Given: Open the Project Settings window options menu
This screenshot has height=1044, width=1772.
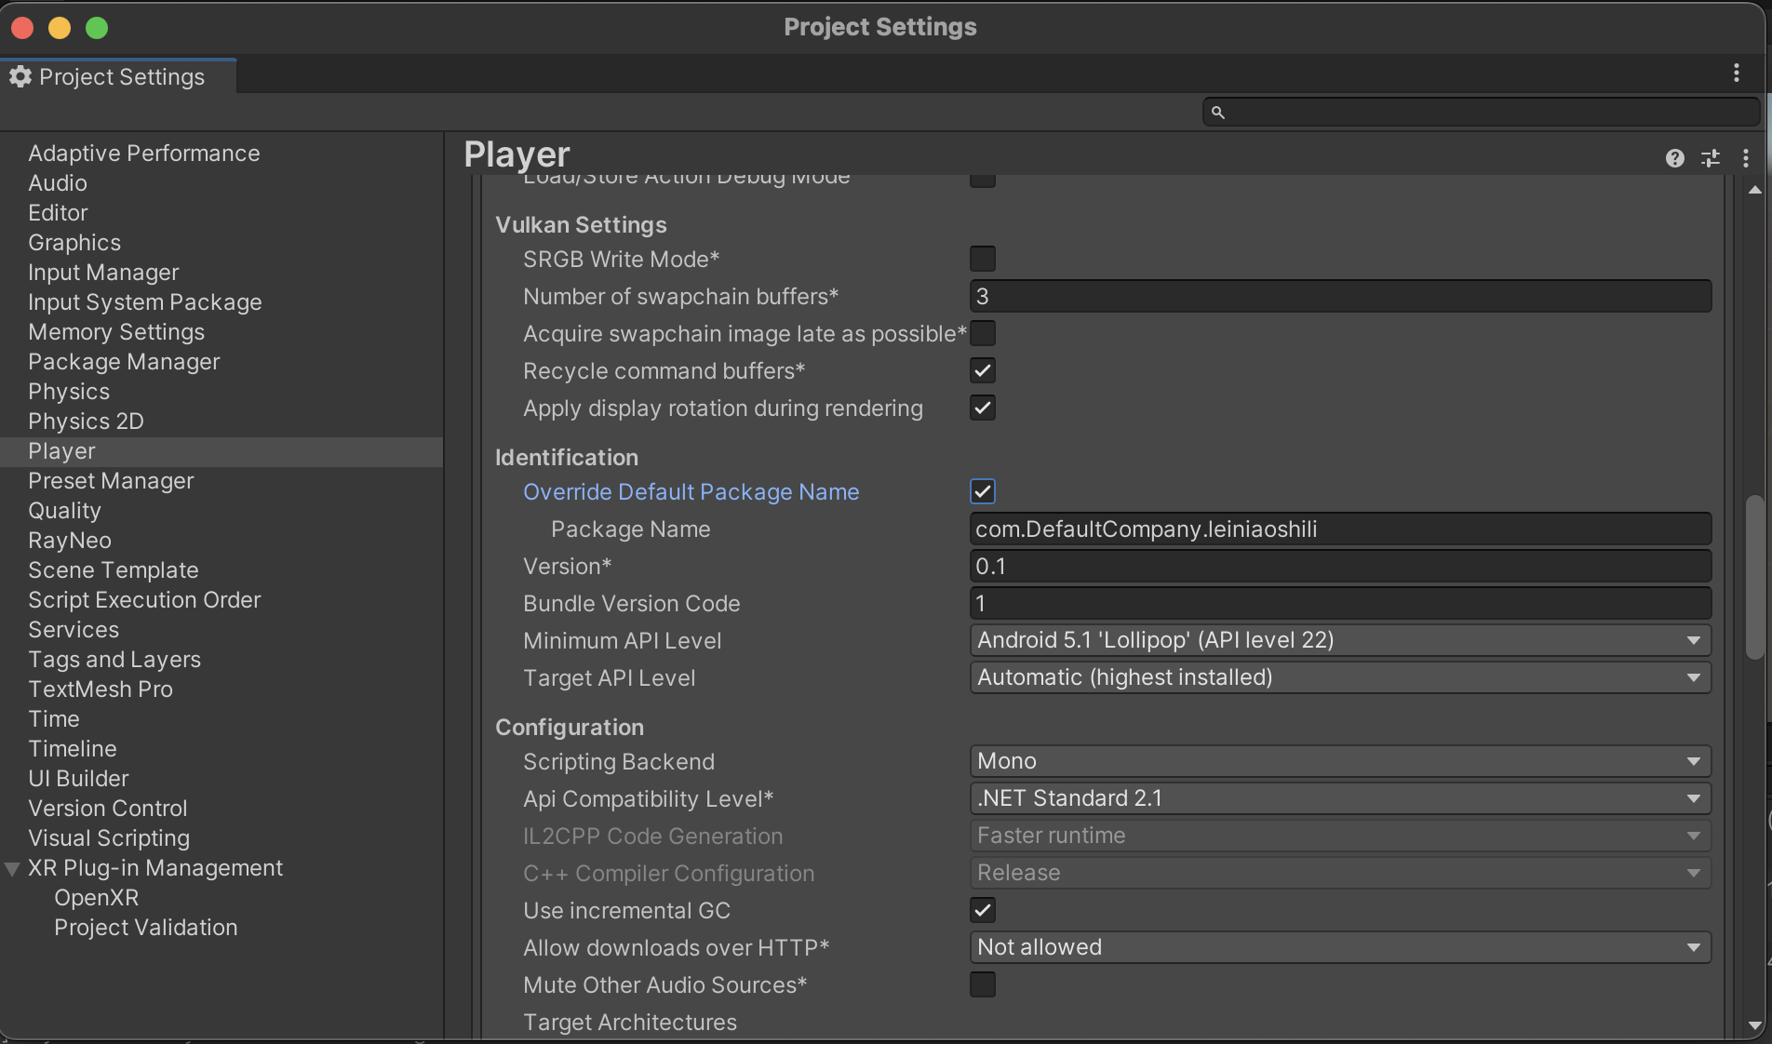Looking at the screenshot, I should coord(1736,74).
